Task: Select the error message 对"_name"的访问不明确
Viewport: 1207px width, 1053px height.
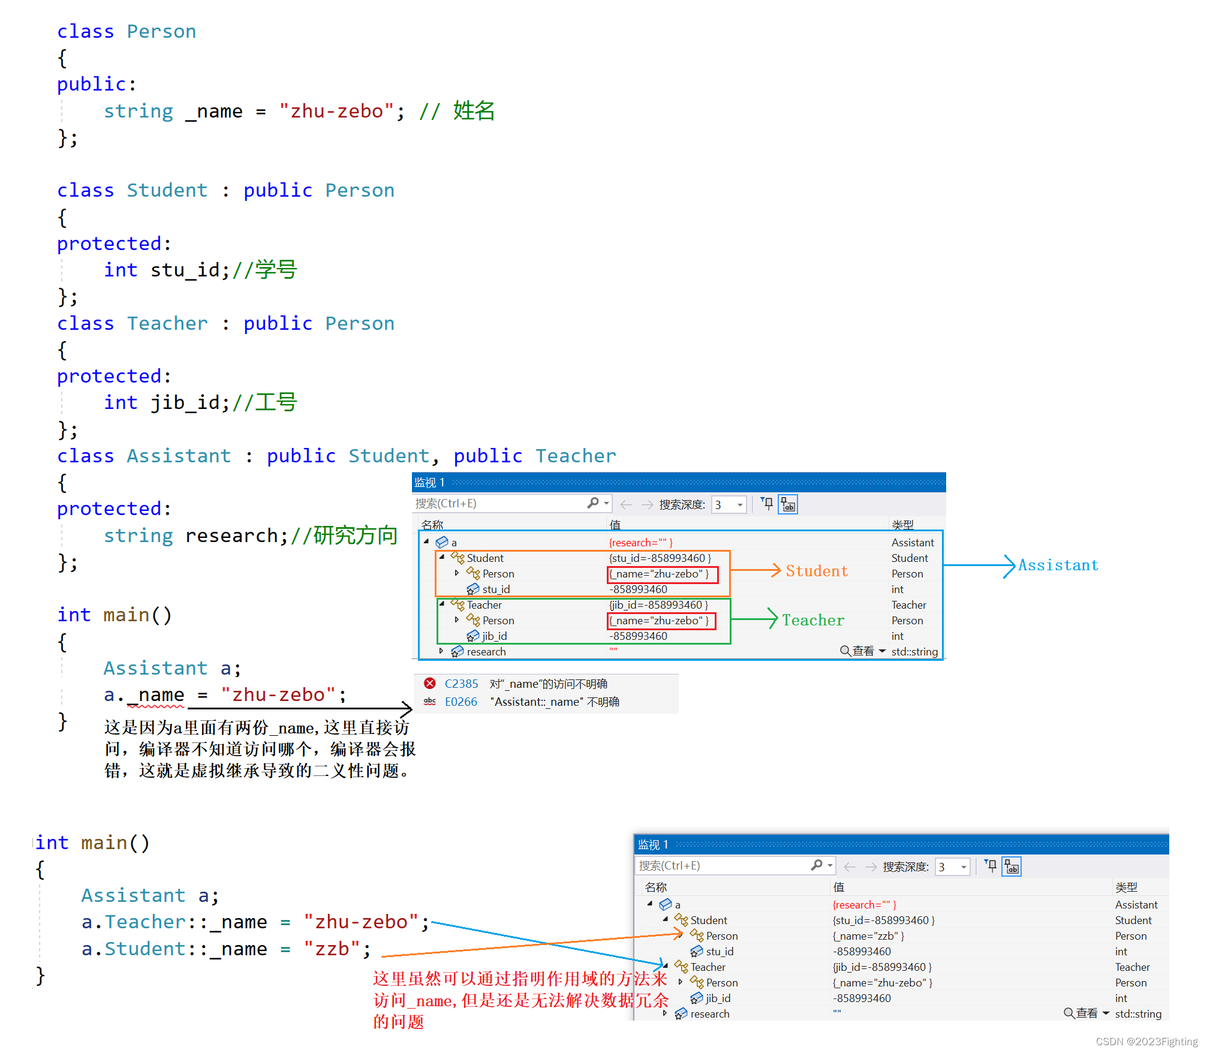Action: 549,684
